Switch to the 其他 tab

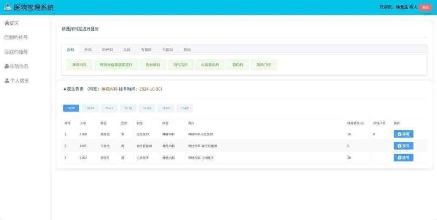tap(187, 50)
